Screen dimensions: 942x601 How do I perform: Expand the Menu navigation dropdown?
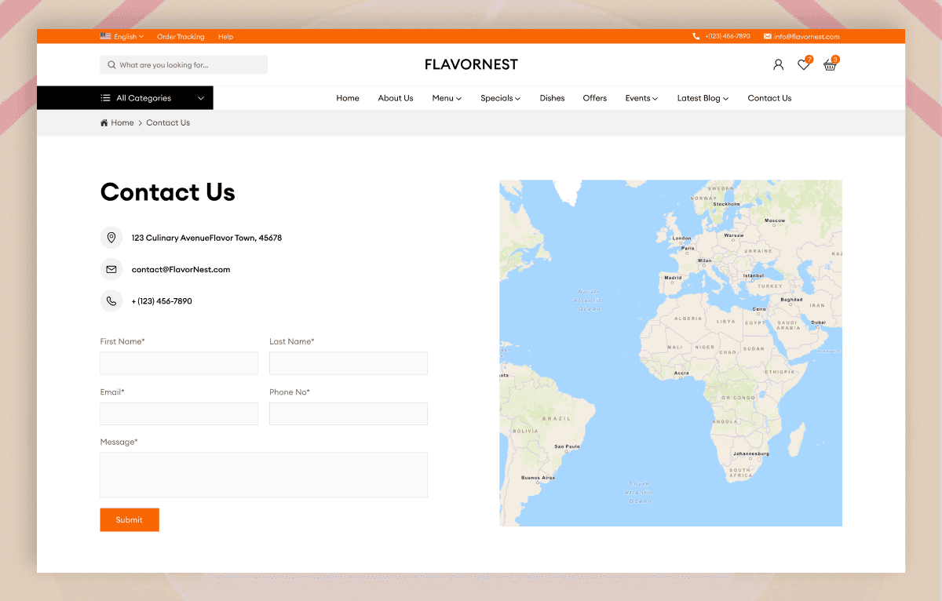(446, 98)
